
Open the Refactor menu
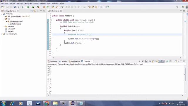coord(20,4)
